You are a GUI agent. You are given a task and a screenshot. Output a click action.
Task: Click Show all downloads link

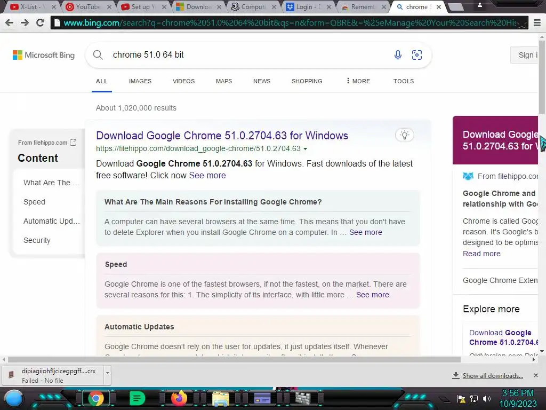point(492,375)
